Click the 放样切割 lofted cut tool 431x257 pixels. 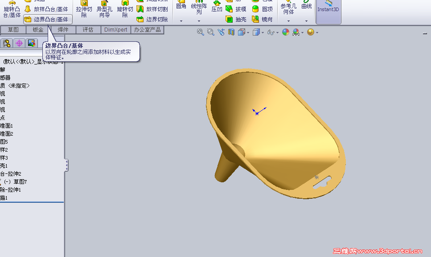coord(152,9)
